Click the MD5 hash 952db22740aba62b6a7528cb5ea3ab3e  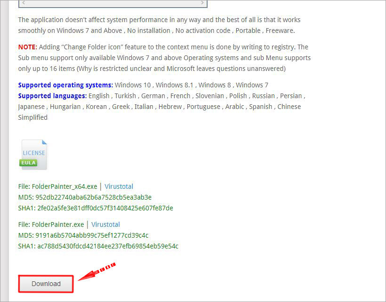pos(94,197)
